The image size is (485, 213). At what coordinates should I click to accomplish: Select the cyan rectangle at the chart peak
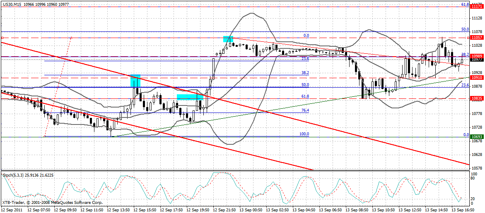(228, 39)
